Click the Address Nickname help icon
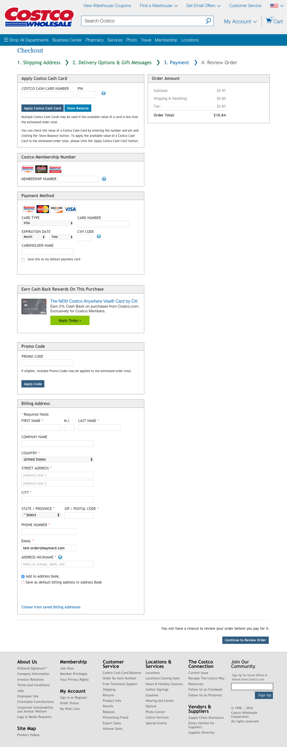 (x=60, y=557)
